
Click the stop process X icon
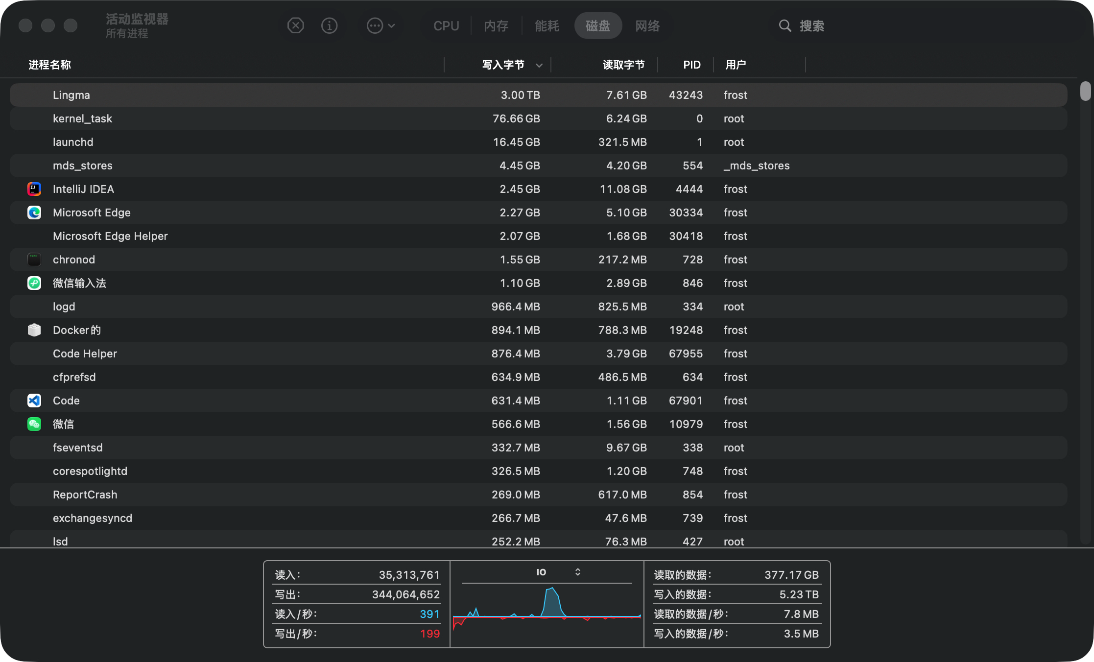[295, 25]
